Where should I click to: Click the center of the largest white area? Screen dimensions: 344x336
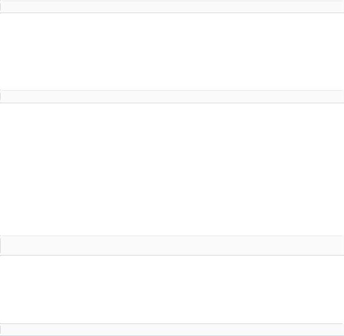pos(172,169)
